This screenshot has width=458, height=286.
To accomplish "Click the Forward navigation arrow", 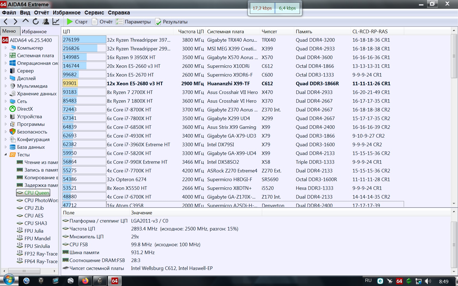I will [15, 22].
